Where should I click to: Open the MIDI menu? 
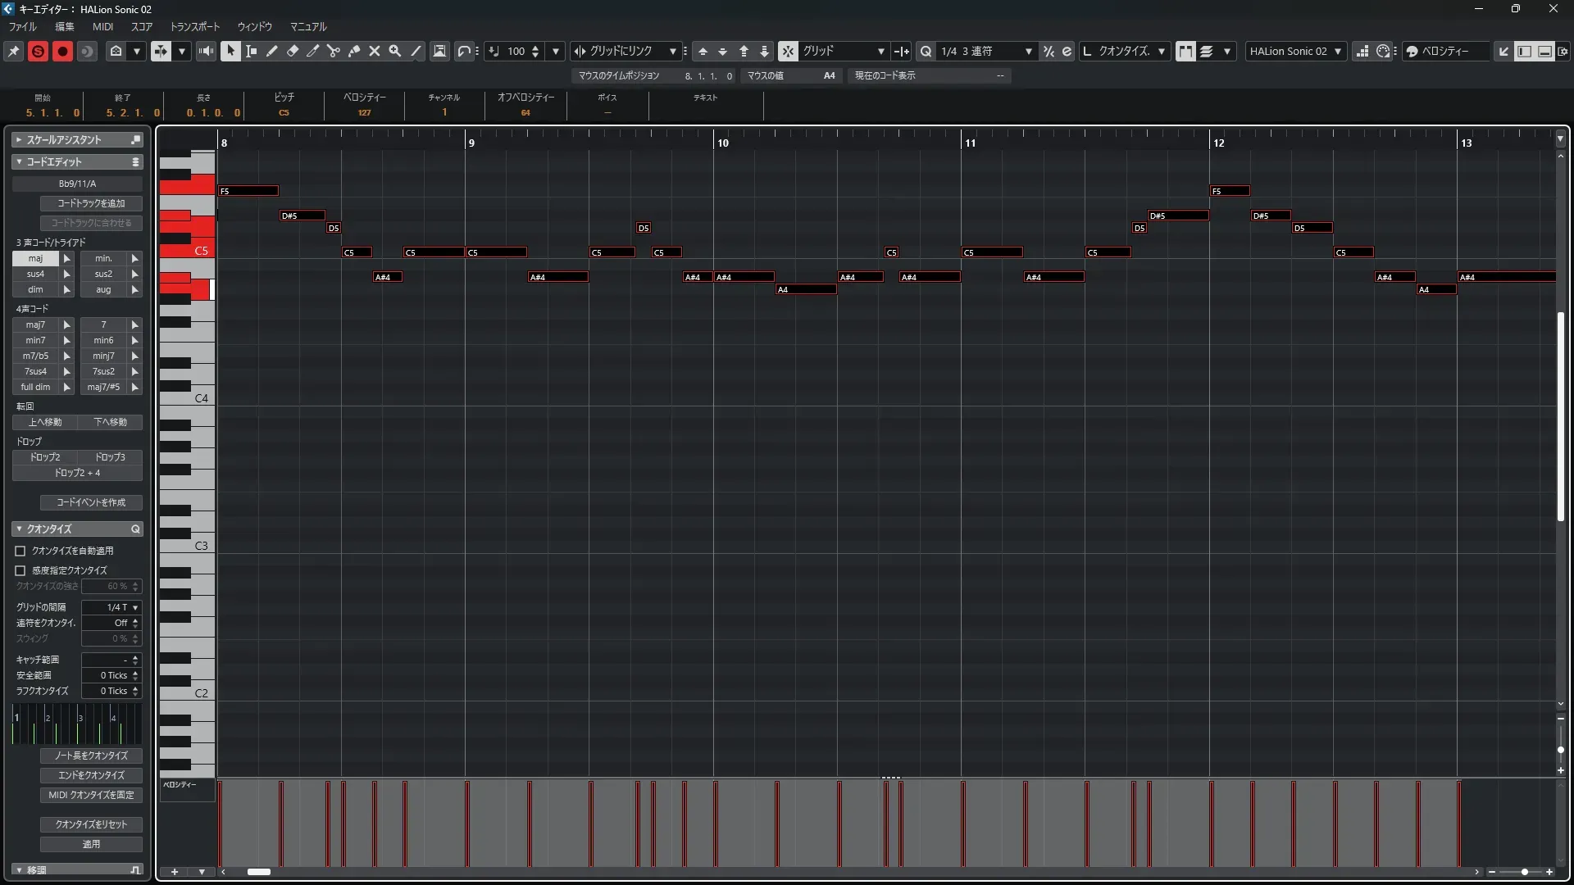pyautogui.click(x=102, y=26)
